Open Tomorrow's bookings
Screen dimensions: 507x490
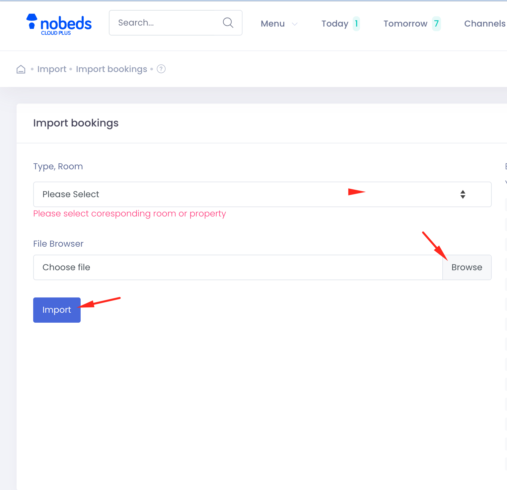point(405,24)
